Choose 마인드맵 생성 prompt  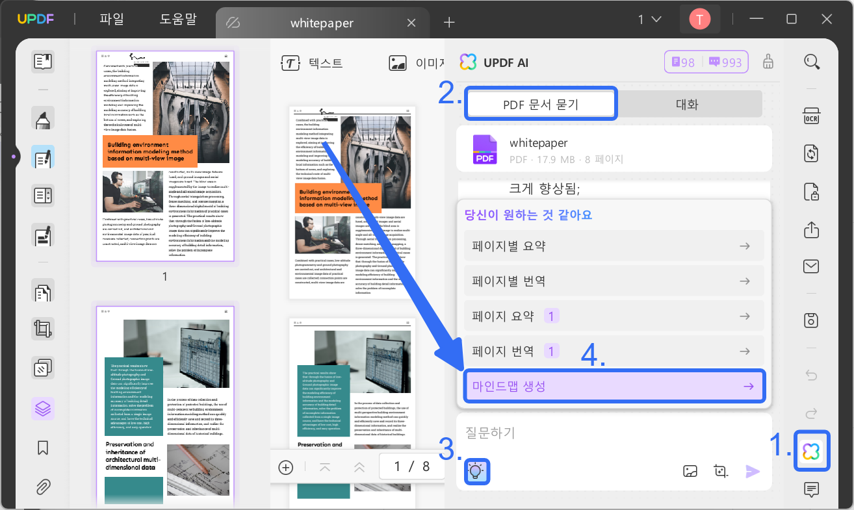(615, 386)
